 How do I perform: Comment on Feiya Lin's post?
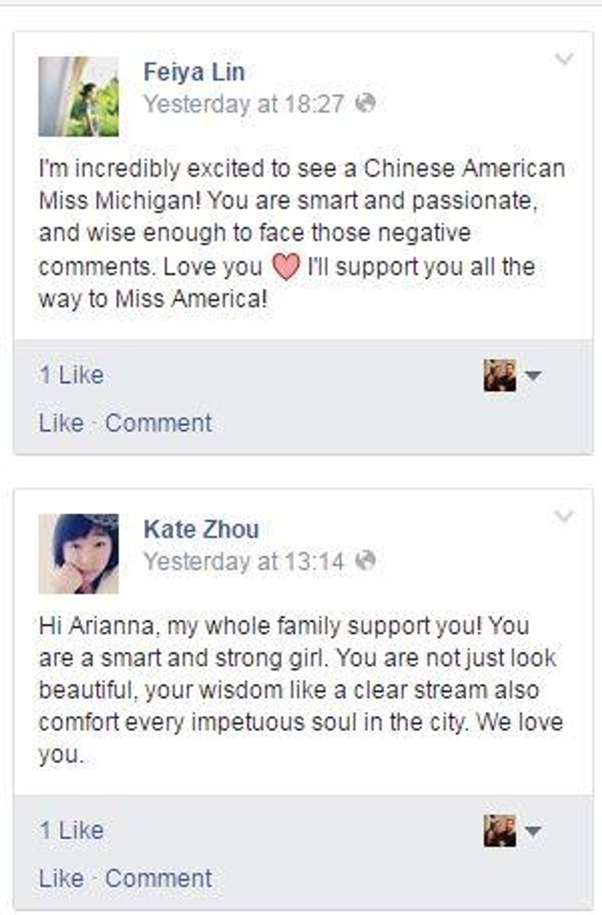tap(158, 422)
